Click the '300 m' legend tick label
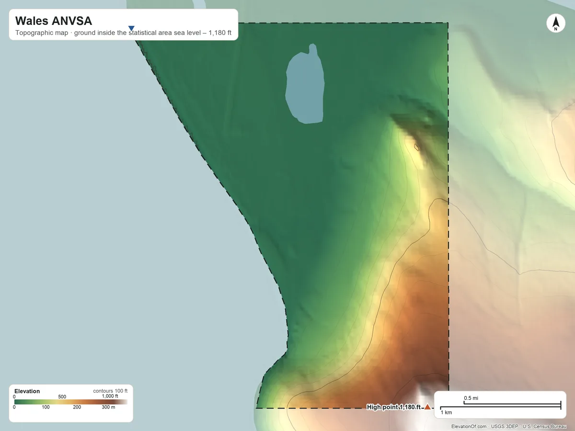Screen dimensions: 575x431 click(108, 408)
